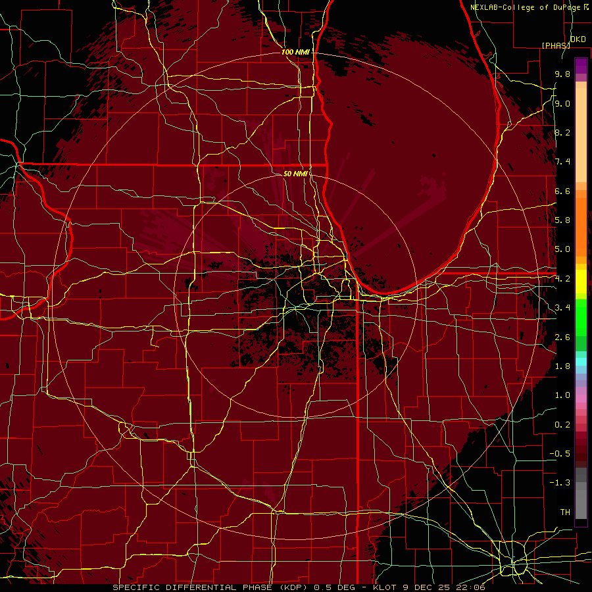Click the "4.2" color scale value
592x592 pixels.
coord(562,279)
